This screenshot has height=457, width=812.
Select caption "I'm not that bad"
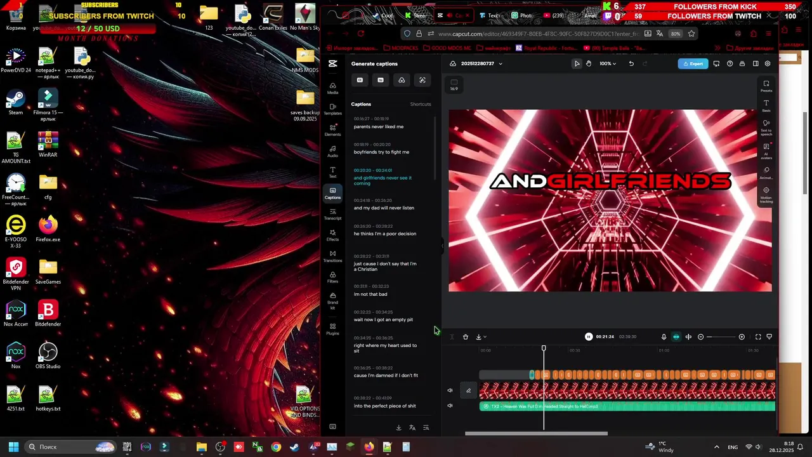(x=370, y=294)
